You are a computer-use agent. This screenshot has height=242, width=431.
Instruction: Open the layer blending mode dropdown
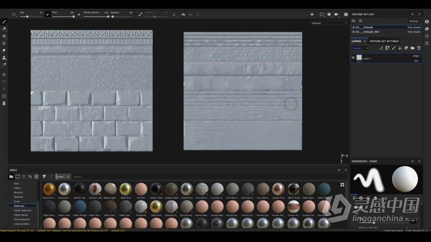361,48
